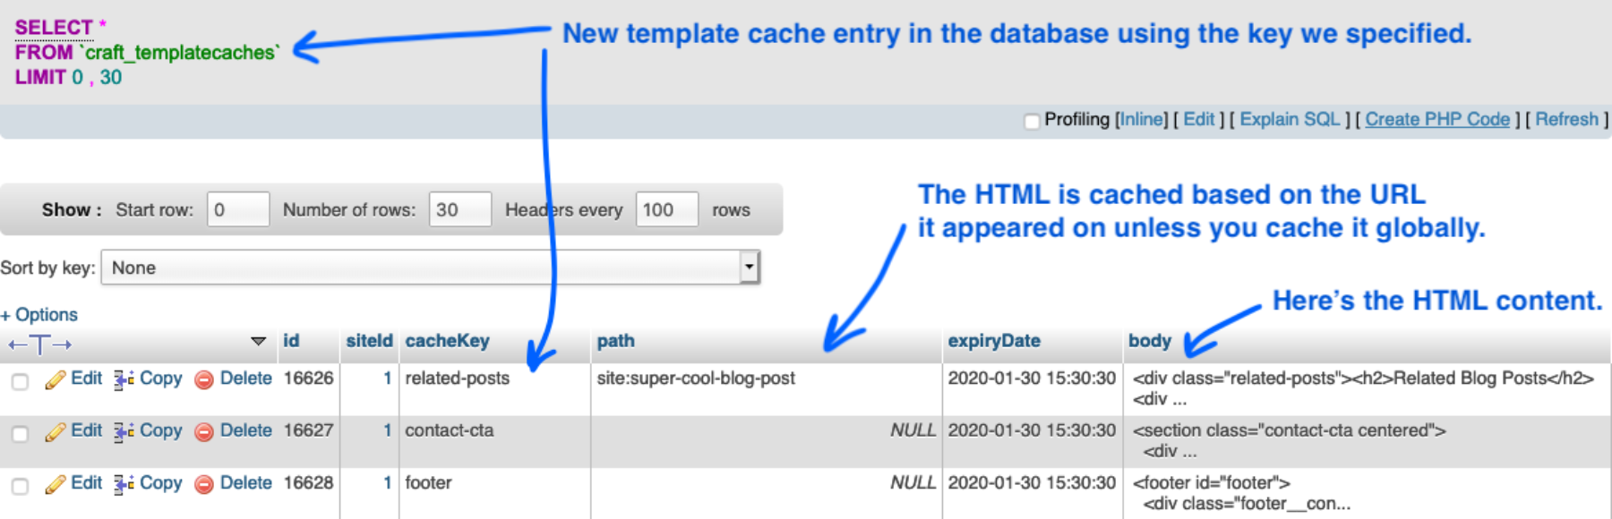Expand the + Options section
The image size is (1612, 519).
tap(39, 315)
